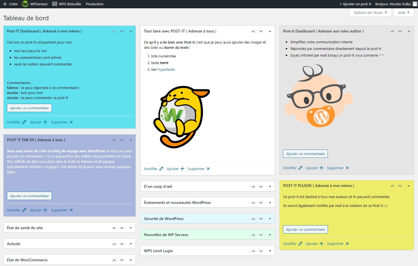Open the Options de l'écran dropdown

[370, 12]
